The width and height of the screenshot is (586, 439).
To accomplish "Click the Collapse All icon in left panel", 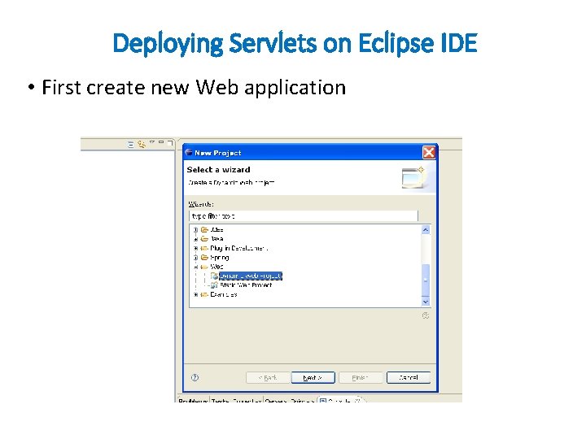I will (x=130, y=144).
